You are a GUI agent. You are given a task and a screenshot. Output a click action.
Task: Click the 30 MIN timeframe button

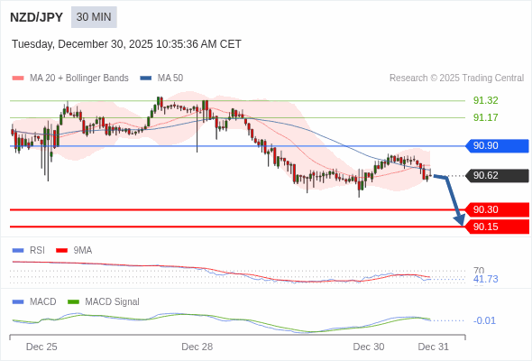point(94,17)
